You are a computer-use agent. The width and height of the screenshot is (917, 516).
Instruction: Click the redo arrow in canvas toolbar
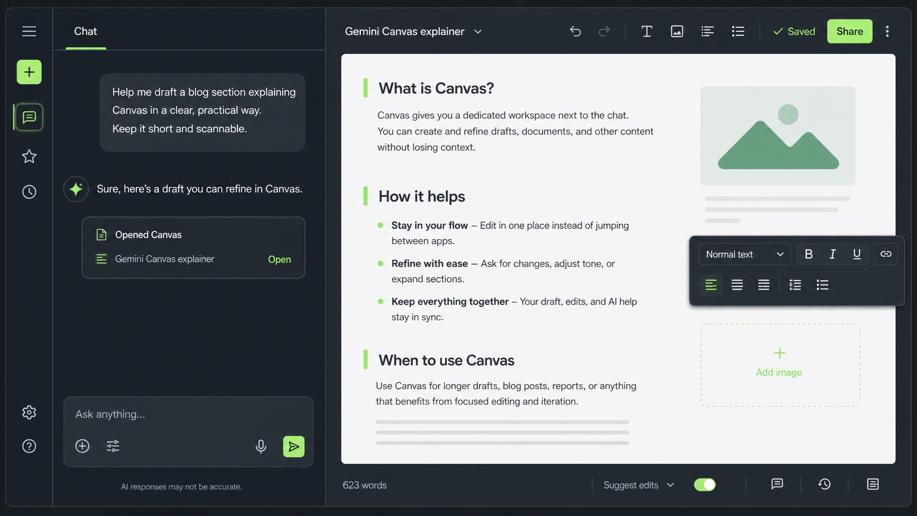(604, 31)
